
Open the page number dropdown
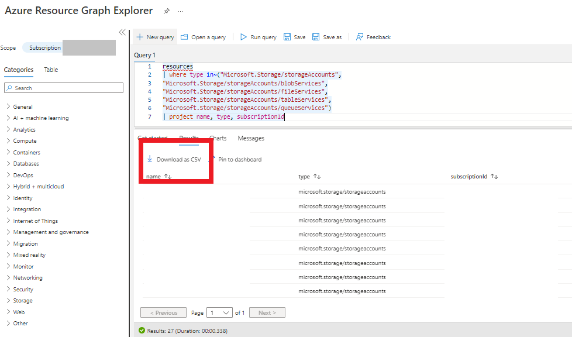pyautogui.click(x=219, y=312)
